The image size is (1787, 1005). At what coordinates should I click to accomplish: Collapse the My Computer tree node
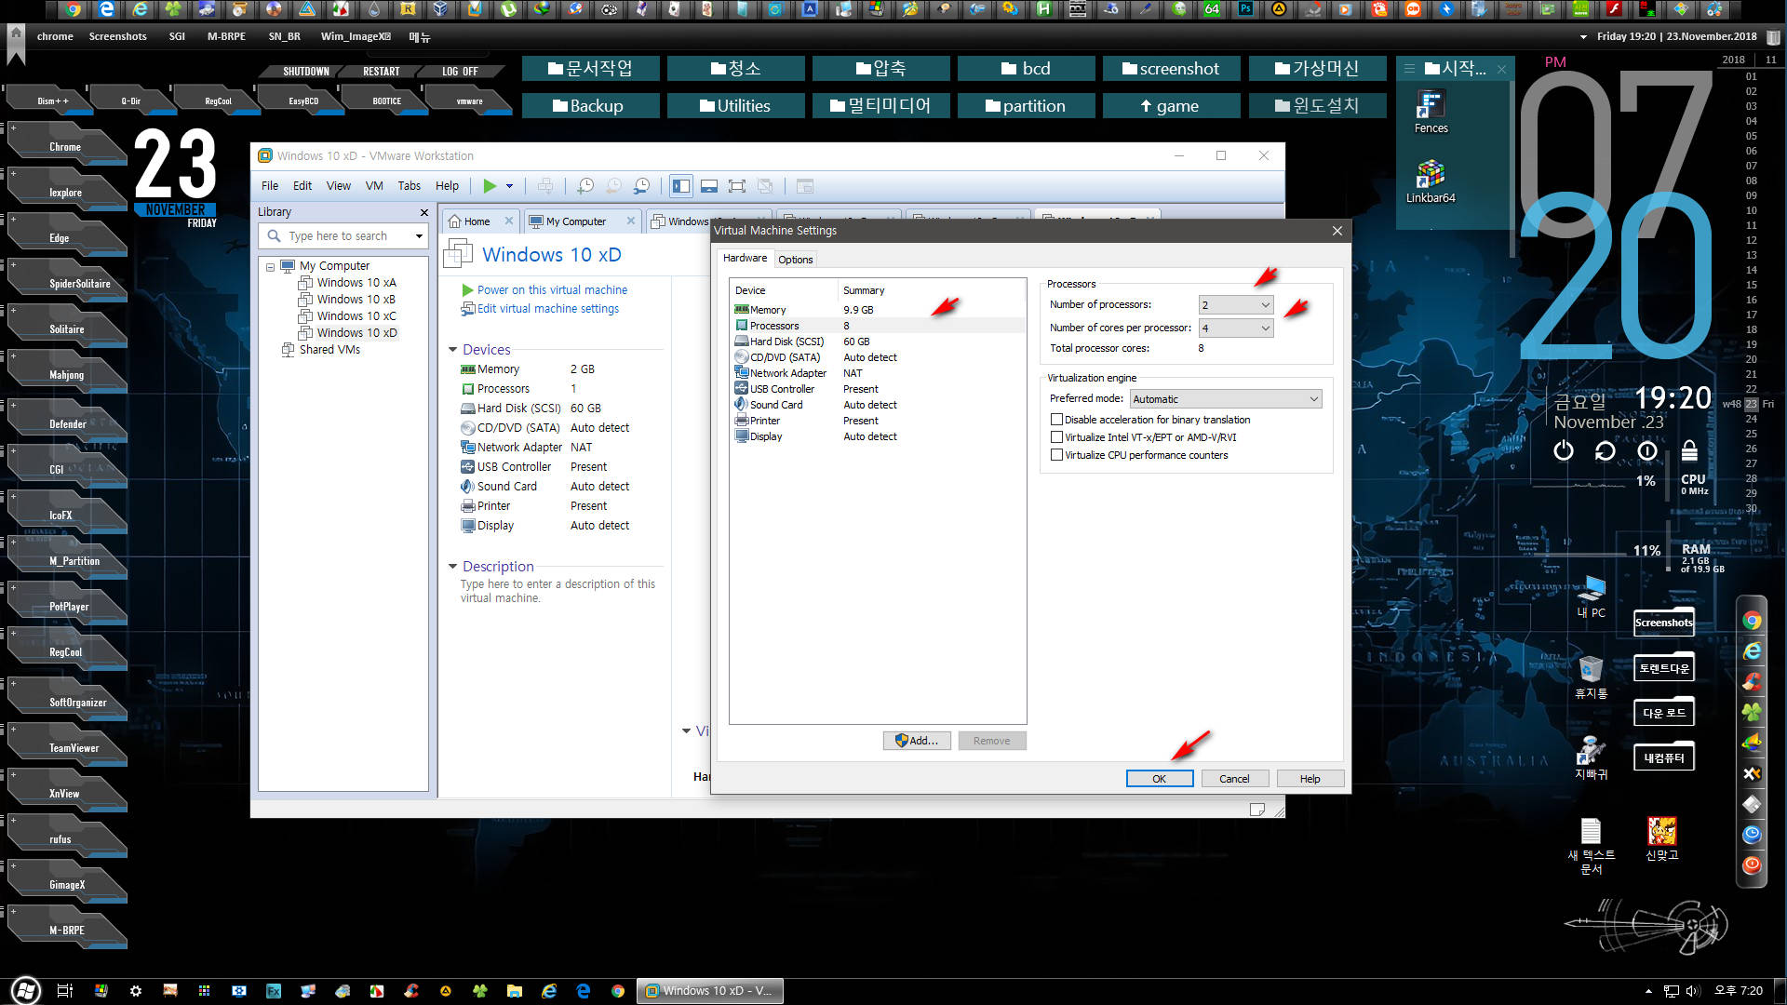tap(270, 267)
